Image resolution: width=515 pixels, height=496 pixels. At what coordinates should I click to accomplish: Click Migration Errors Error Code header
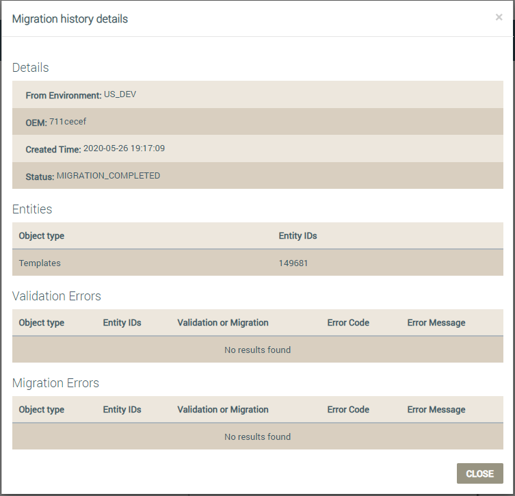pos(348,409)
